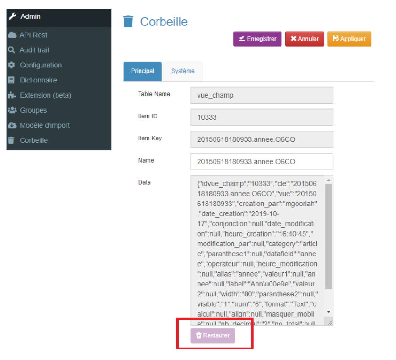Click the people icon beside Groupes

point(12,110)
